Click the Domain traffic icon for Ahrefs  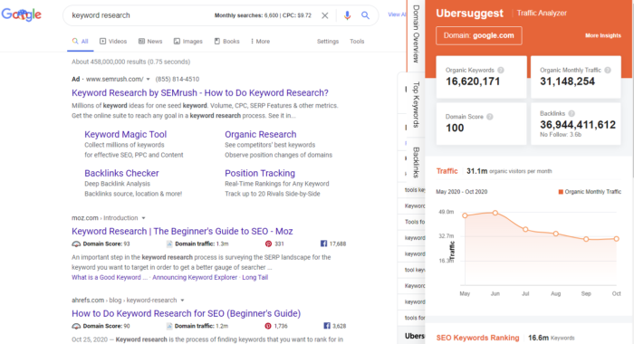click(169, 326)
